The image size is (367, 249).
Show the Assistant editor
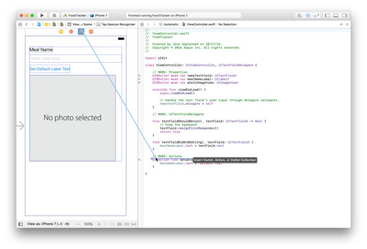[308, 15]
